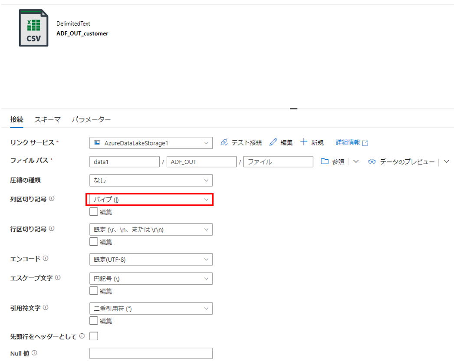Open the 引用符文字 dropdown showing 二重引用符

151,309
